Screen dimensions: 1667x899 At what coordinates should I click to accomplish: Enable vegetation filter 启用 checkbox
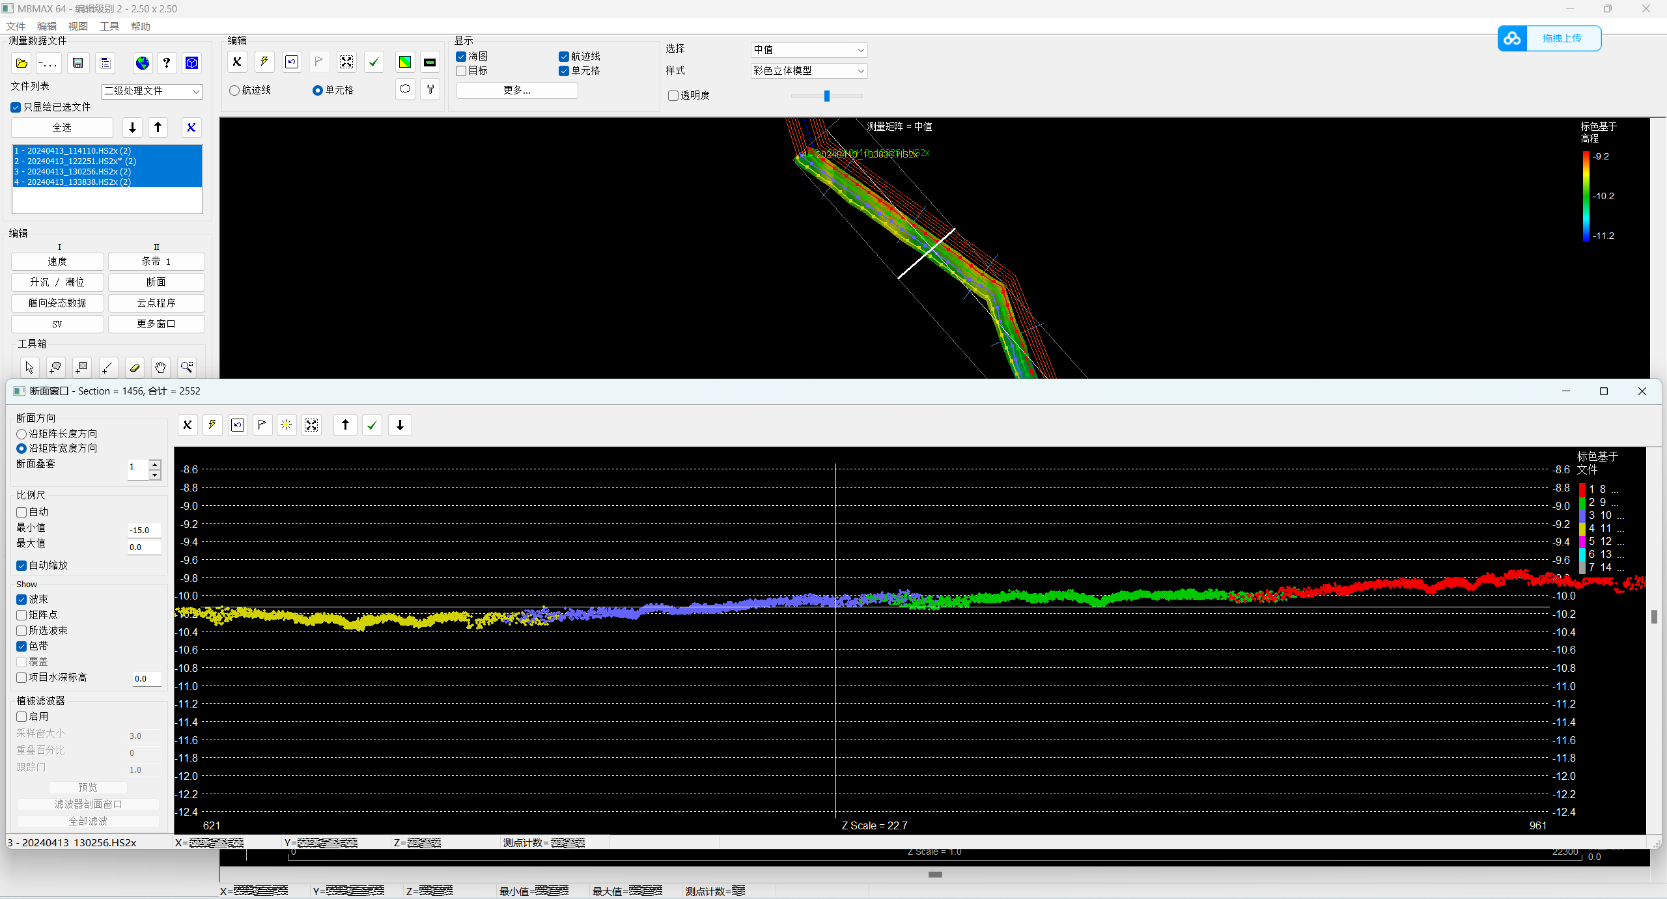click(21, 717)
